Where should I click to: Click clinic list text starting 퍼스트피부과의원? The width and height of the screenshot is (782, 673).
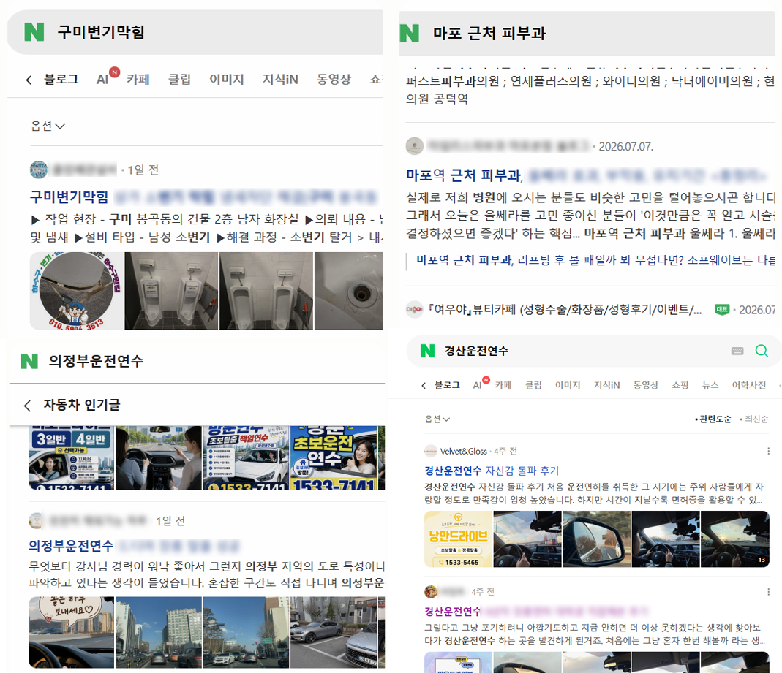pyautogui.click(x=590, y=90)
